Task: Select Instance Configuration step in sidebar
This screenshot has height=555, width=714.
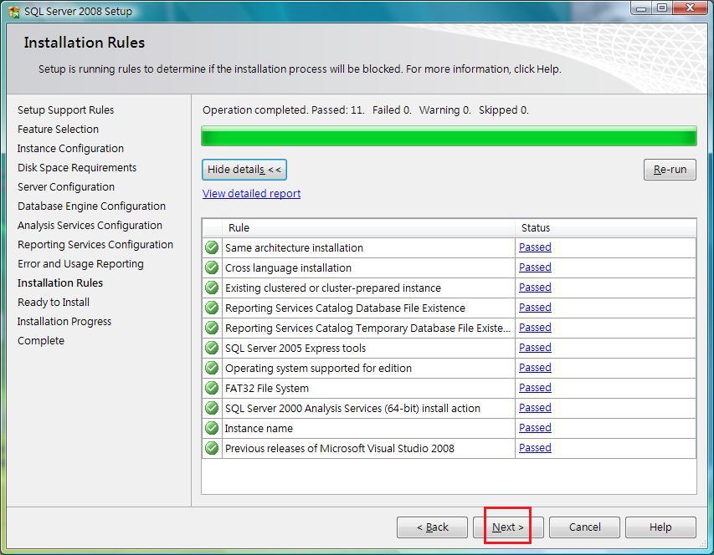Action: coord(70,148)
